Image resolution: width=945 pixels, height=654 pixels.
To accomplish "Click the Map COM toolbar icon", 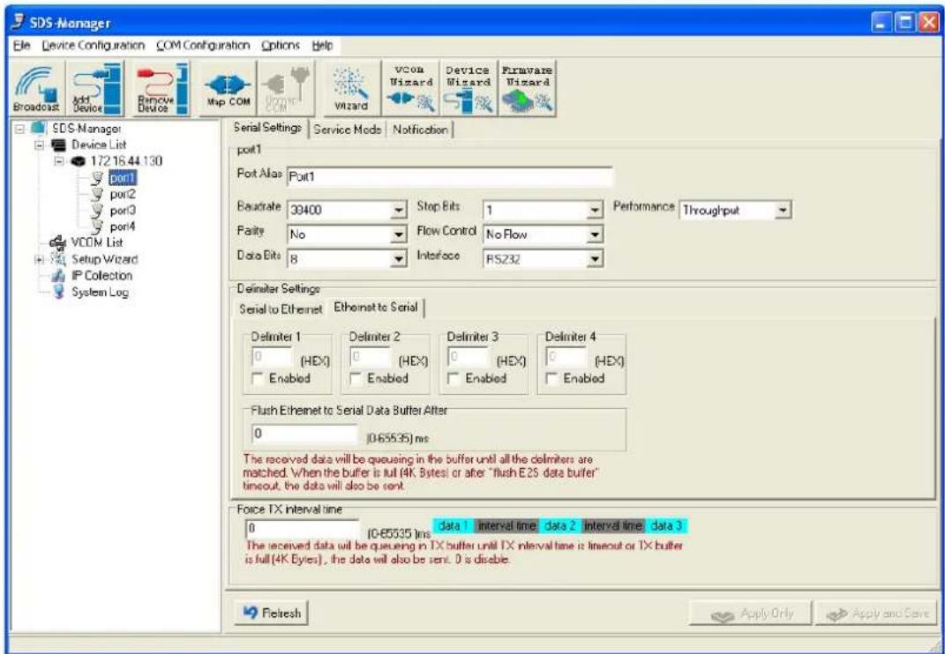I will coord(228,88).
